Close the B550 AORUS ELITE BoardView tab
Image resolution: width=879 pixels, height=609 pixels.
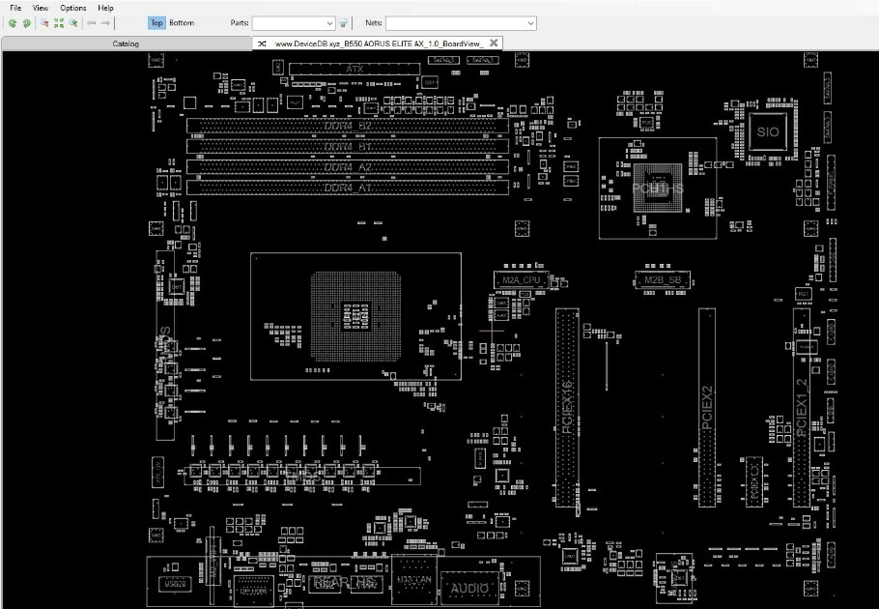(494, 43)
